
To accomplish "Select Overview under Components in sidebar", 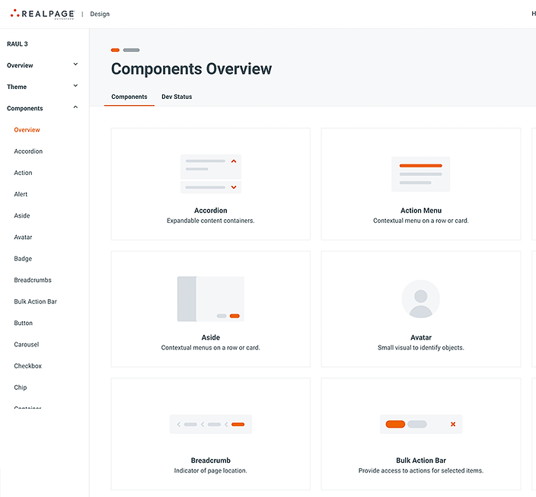I will (27, 130).
